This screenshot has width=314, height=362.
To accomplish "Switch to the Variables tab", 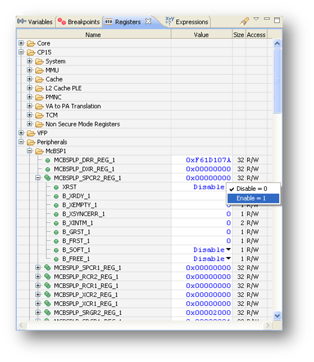I will [35, 22].
